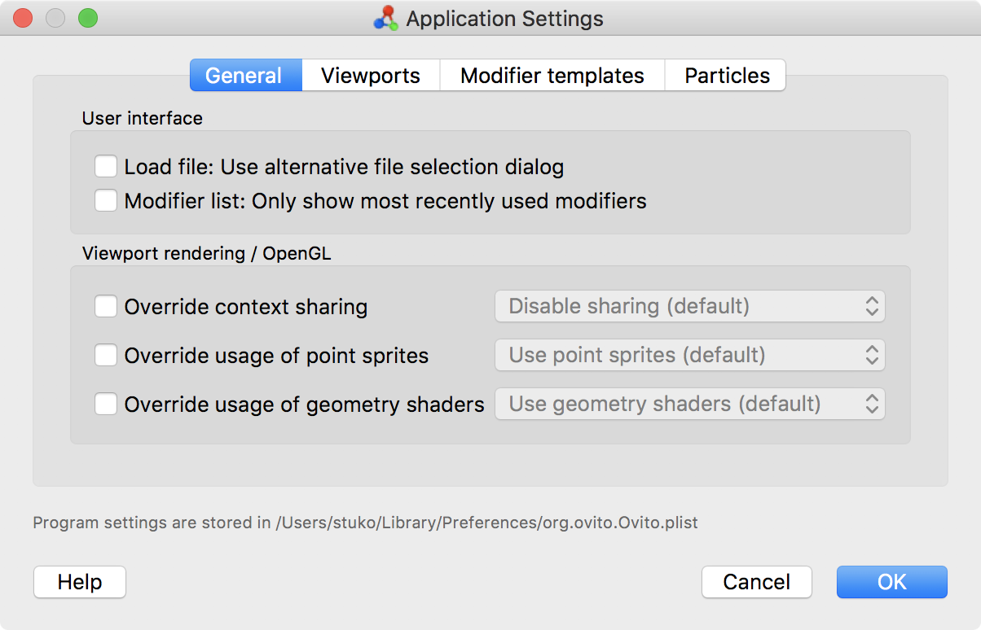Click the program settings file path text
This screenshot has width=981, height=630.
(x=365, y=523)
